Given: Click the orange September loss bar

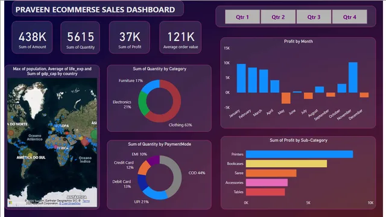Looking at the screenshot, I should 331,95.
